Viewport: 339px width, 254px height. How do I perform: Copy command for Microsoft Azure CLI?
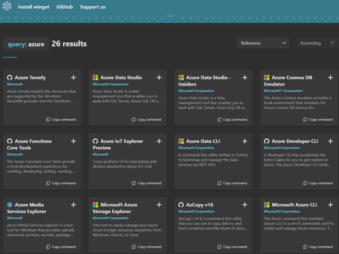click(318, 247)
